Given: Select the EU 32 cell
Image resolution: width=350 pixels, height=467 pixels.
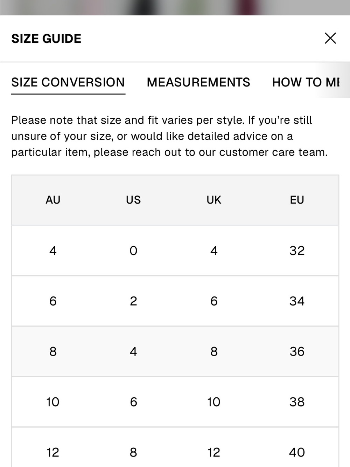Looking at the screenshot, I should pyautogui.click(x=297, y=251).
